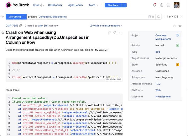Open the Everything context dropdown
The height and width of the screenshot is (136, 188).
pyautogui.click(x=16, y=17)
